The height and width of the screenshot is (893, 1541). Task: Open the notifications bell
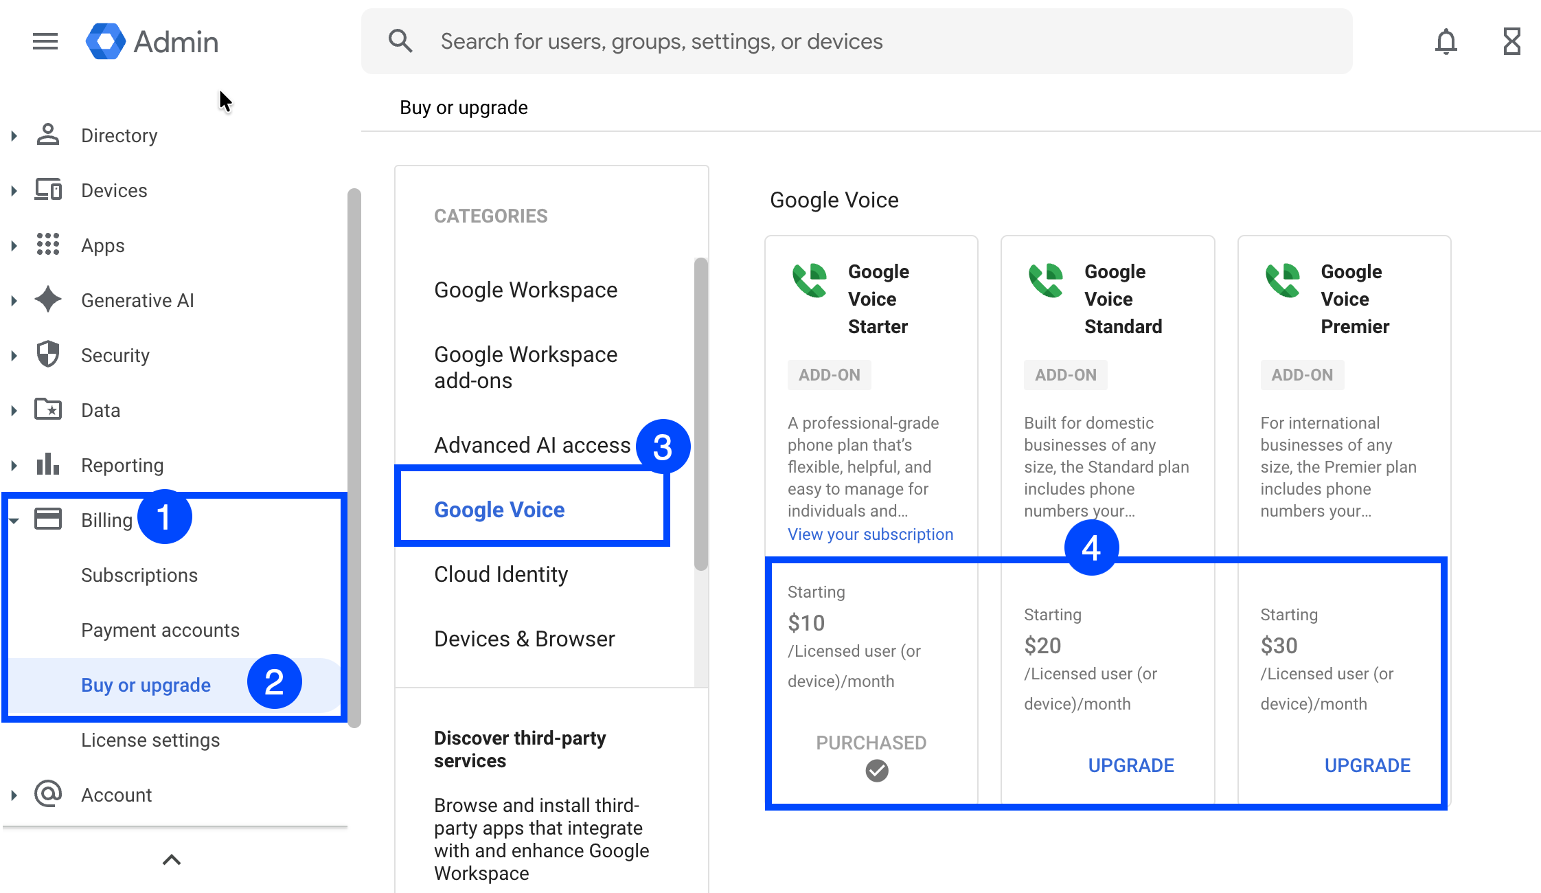[1446, 41]
